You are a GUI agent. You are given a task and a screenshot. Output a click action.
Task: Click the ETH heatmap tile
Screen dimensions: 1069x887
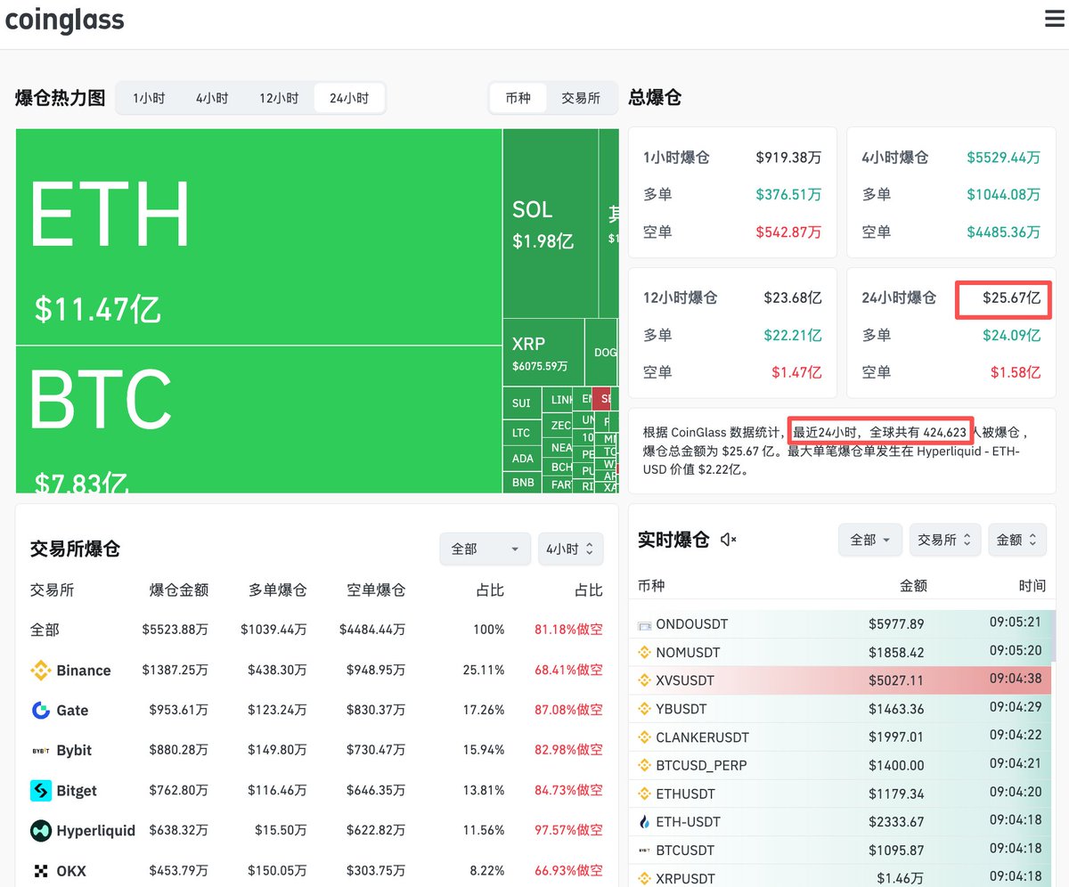[x=259, y=237]
